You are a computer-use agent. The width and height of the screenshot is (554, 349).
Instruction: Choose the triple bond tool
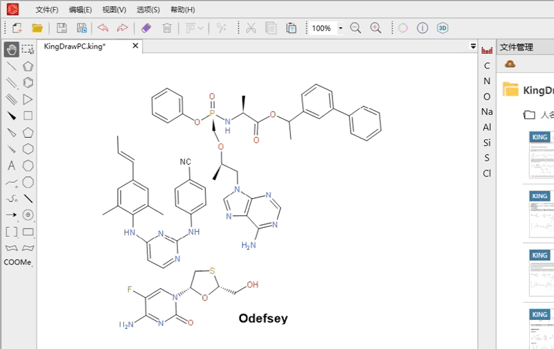tap(12, 99)
